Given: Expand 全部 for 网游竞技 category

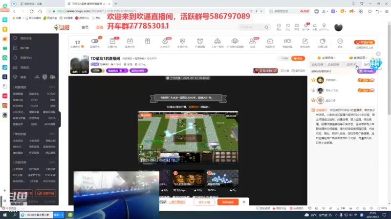Looking at the screenshot, I should pyautogui.click(x=52, y=87).
